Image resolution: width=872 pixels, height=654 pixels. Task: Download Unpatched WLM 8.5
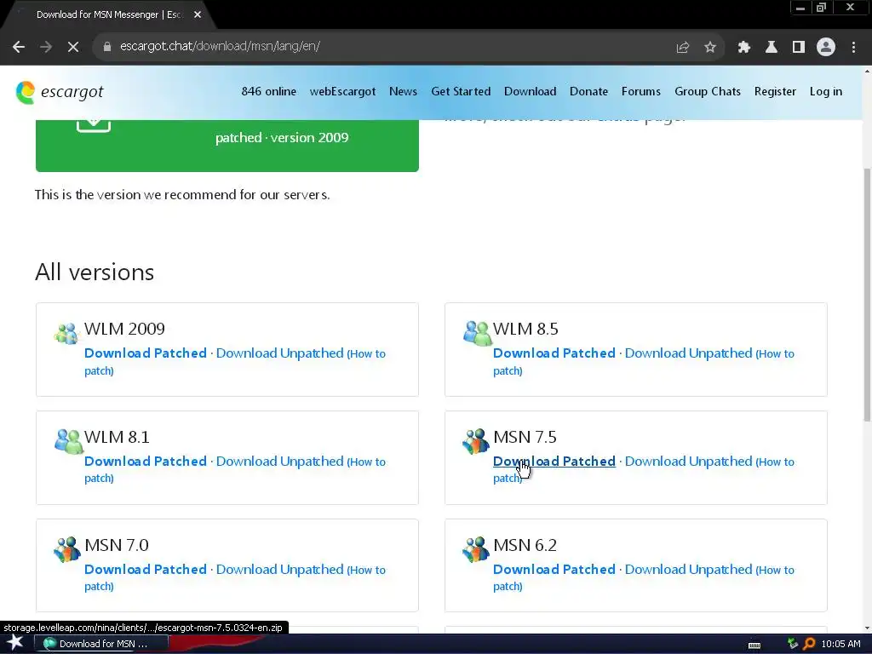tap(688, 353)
